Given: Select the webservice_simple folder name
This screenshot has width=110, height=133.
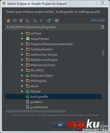Looking at the screenshot, I should click(44, 55).
